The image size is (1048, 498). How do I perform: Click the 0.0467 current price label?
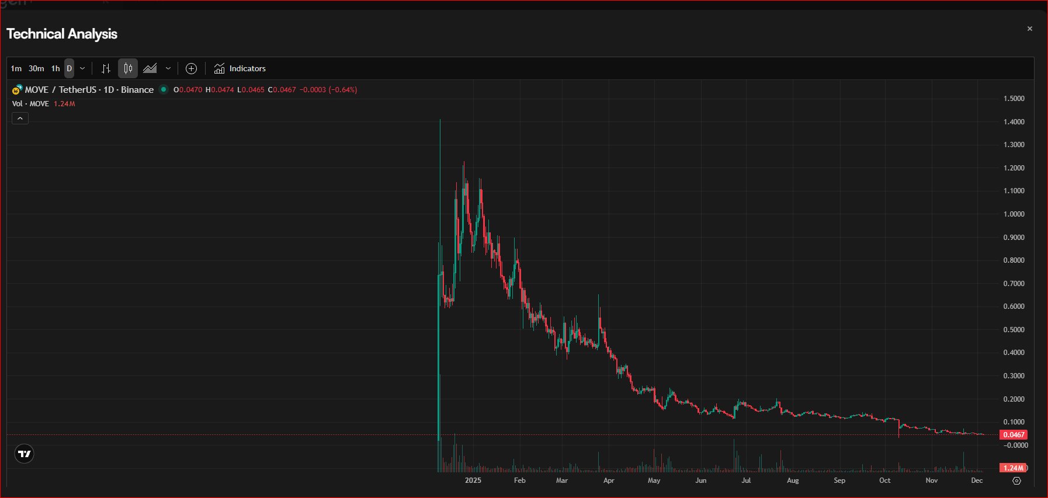point(1014,435)
